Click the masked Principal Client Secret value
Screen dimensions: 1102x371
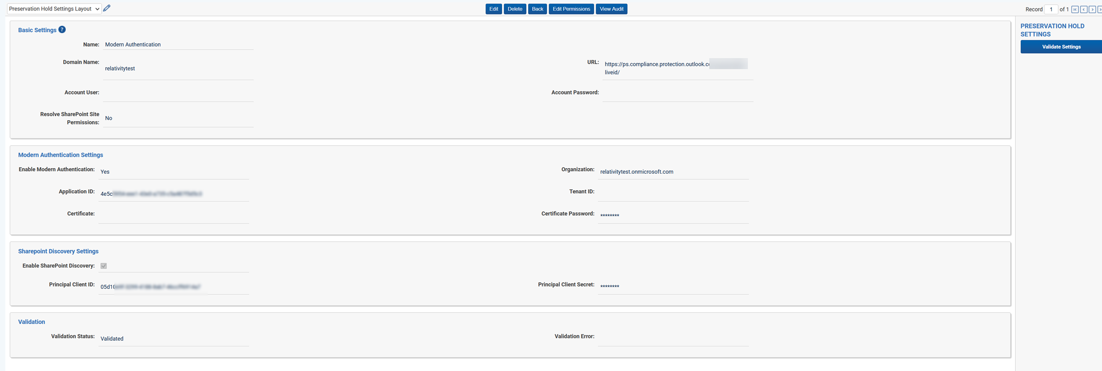[609, 286]
